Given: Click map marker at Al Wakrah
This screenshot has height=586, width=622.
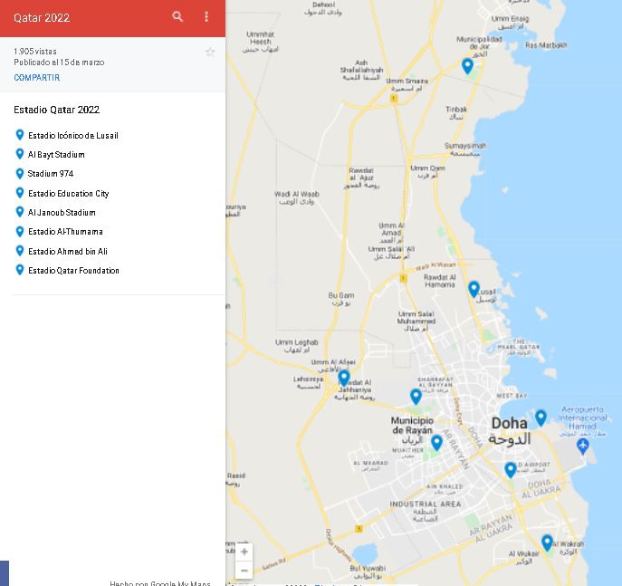Looking at the screenshot, I should pyautogui.click(x=547, y=543).
